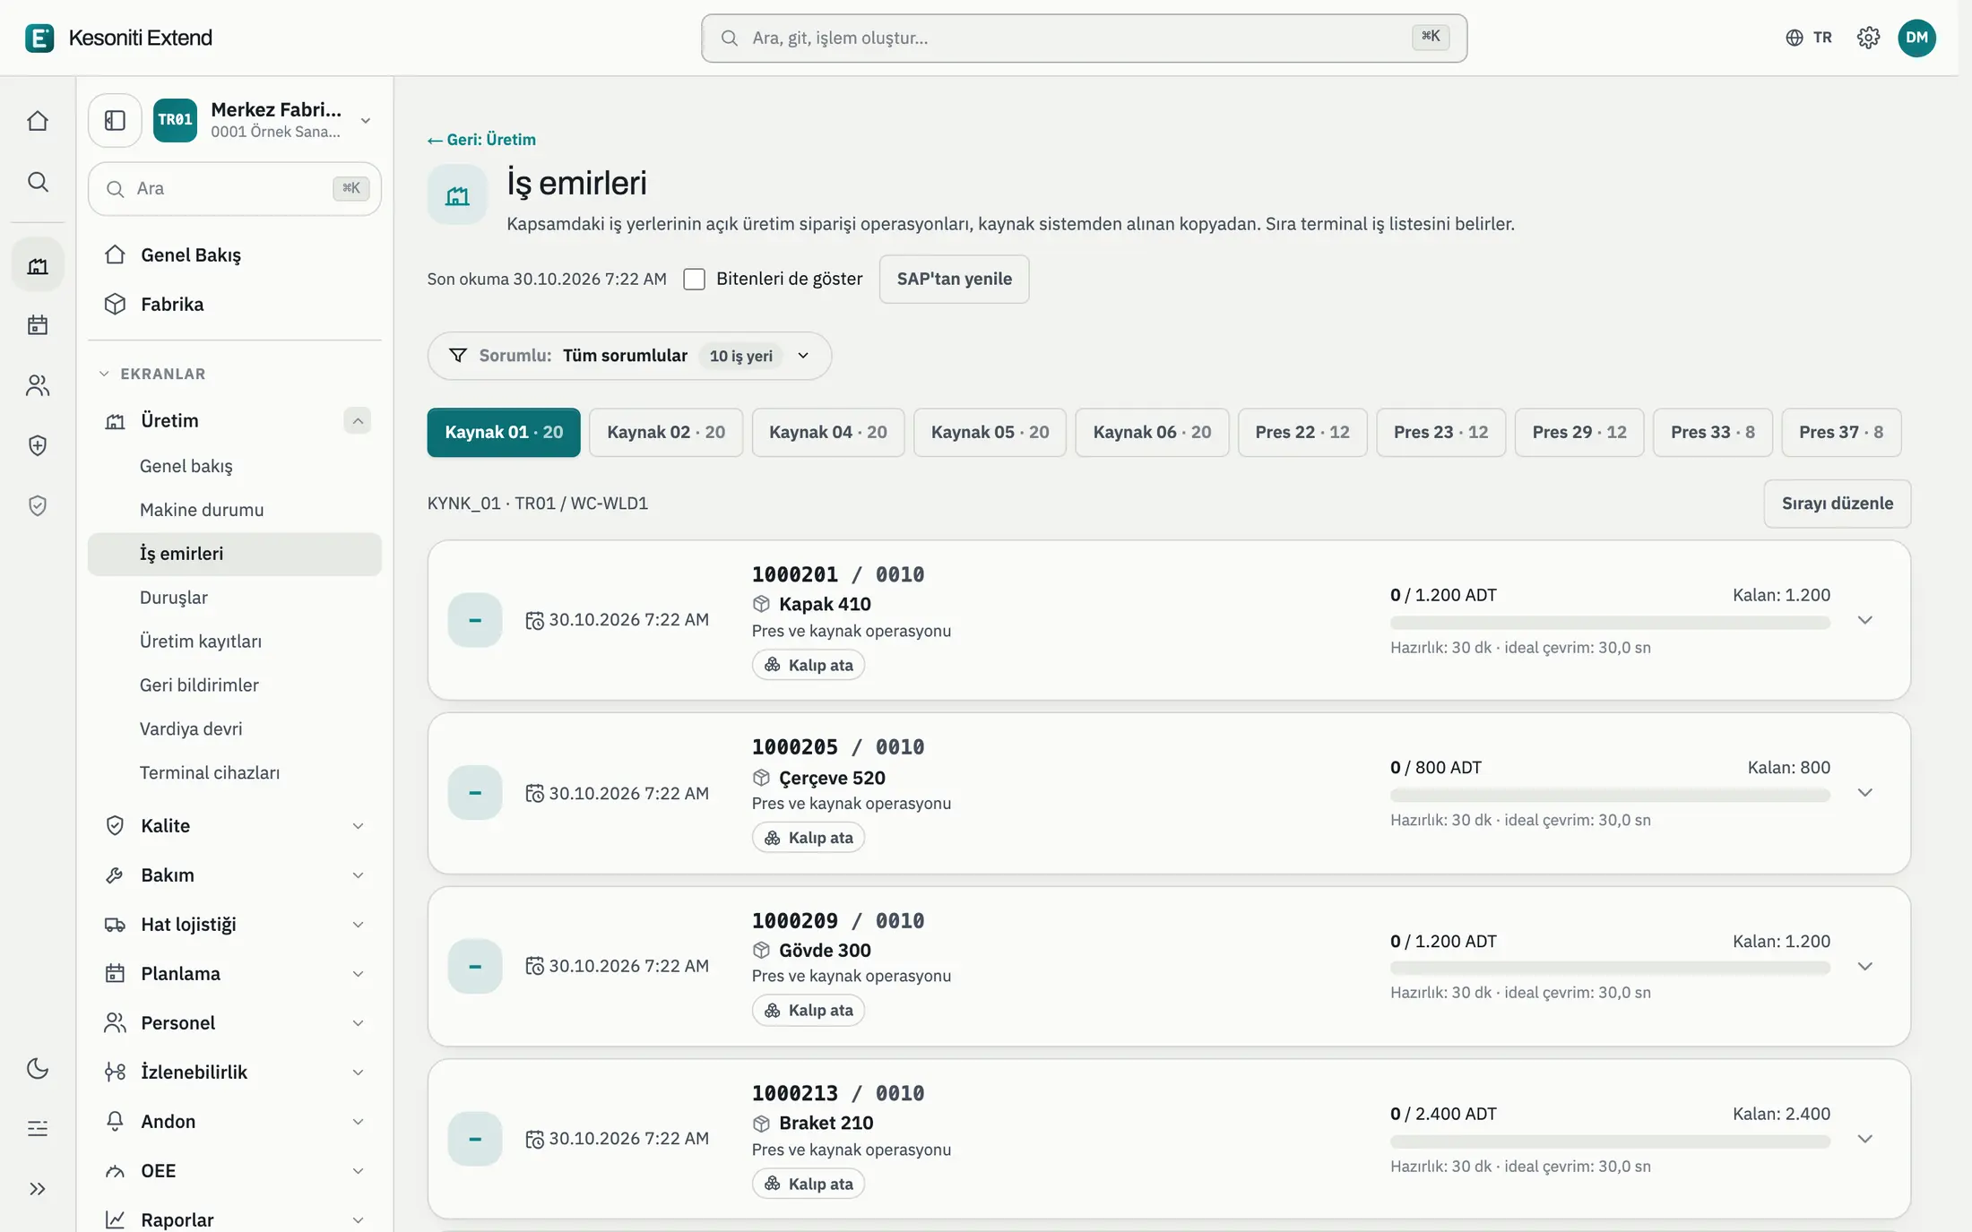The image size is (1972, 1232).
Task: Click the shield-plus icon in left rail
Action: [38, 445]
